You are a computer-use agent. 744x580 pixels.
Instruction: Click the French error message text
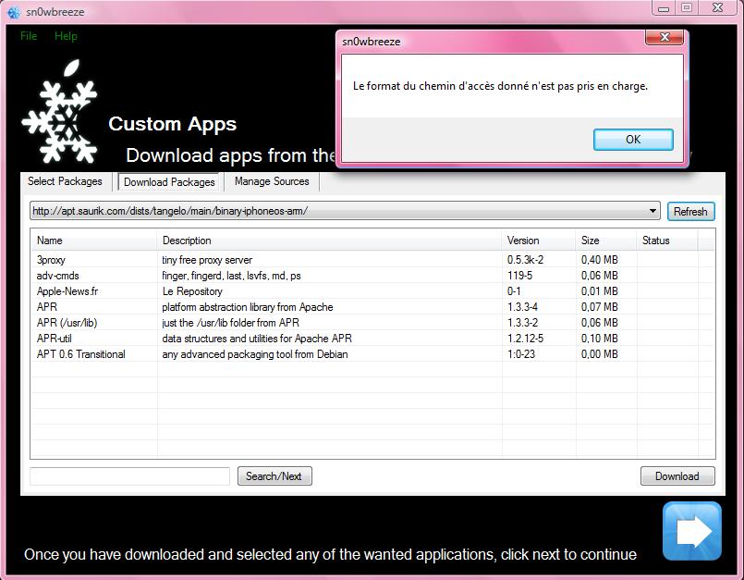(500, 86)
